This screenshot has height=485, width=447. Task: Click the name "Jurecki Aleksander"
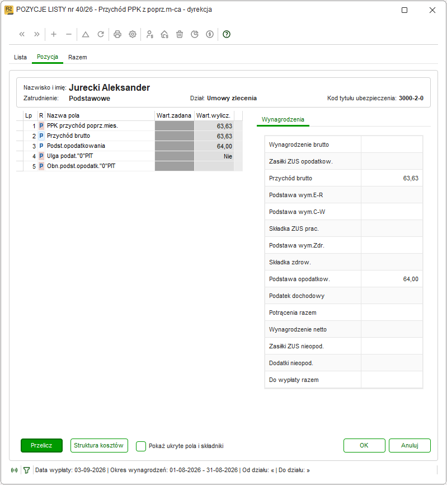click(109, 87)
